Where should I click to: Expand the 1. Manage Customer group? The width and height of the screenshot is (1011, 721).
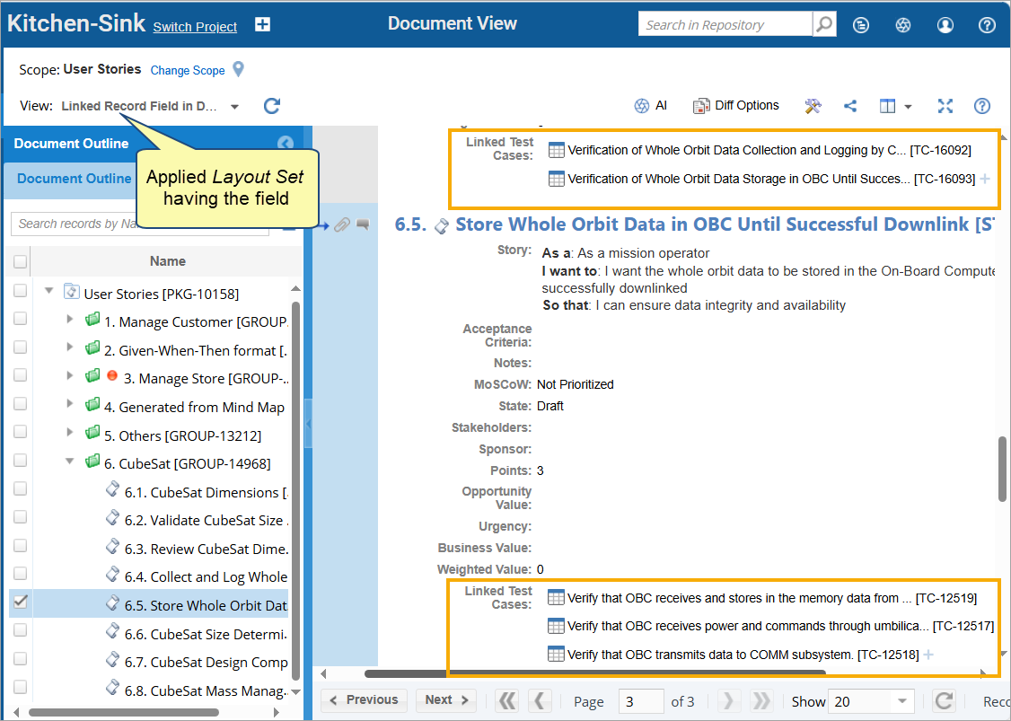pyautogui.click(x=70, y=320)
